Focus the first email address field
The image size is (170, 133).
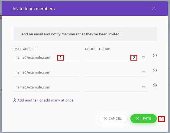pyautogui.click(x=46, y=58)
